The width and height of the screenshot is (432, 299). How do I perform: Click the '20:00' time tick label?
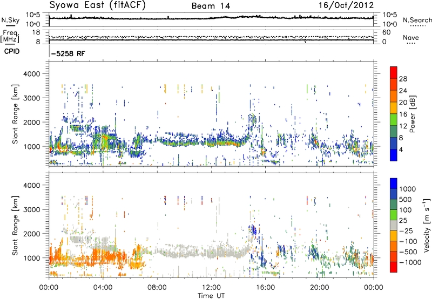tap(319, 288)
